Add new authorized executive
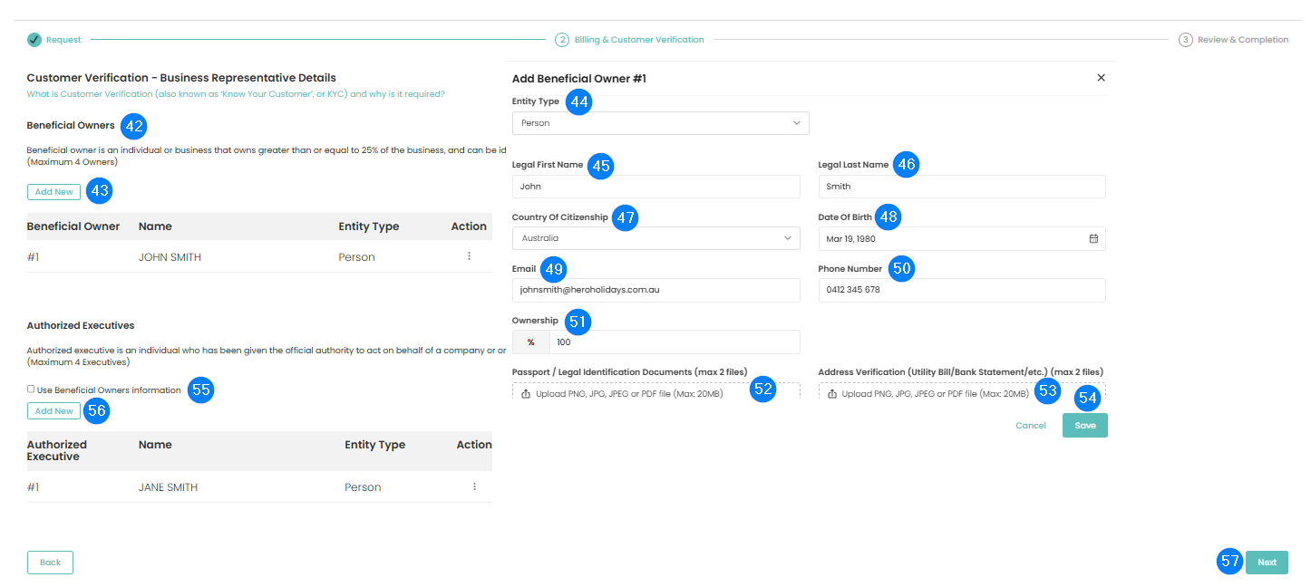 (x=53, y=411)
